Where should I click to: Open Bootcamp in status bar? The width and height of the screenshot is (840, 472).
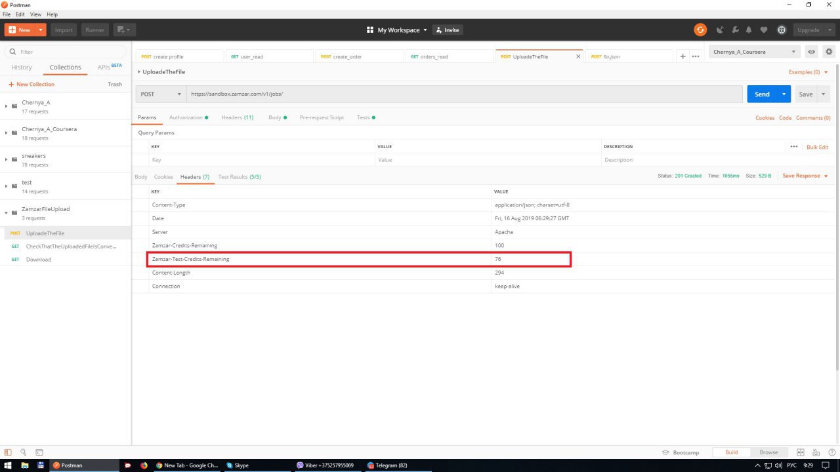coord(681,452)
